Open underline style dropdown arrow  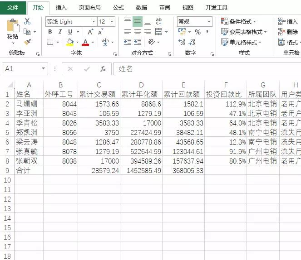pos(78,32)
